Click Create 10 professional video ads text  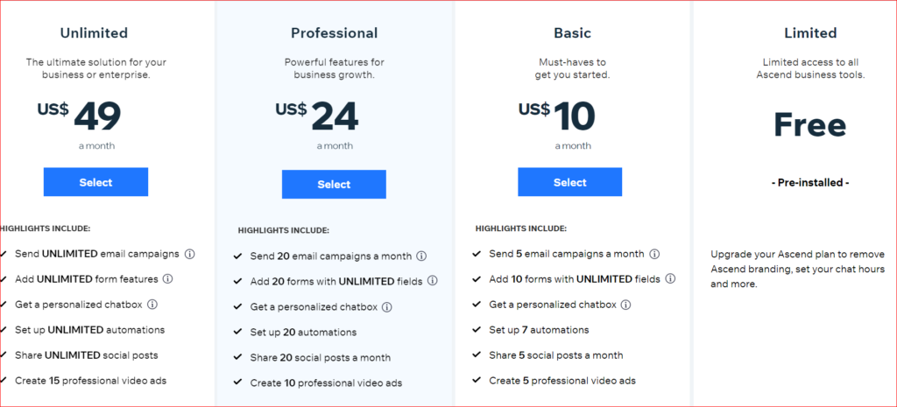(x=326, y=383)
